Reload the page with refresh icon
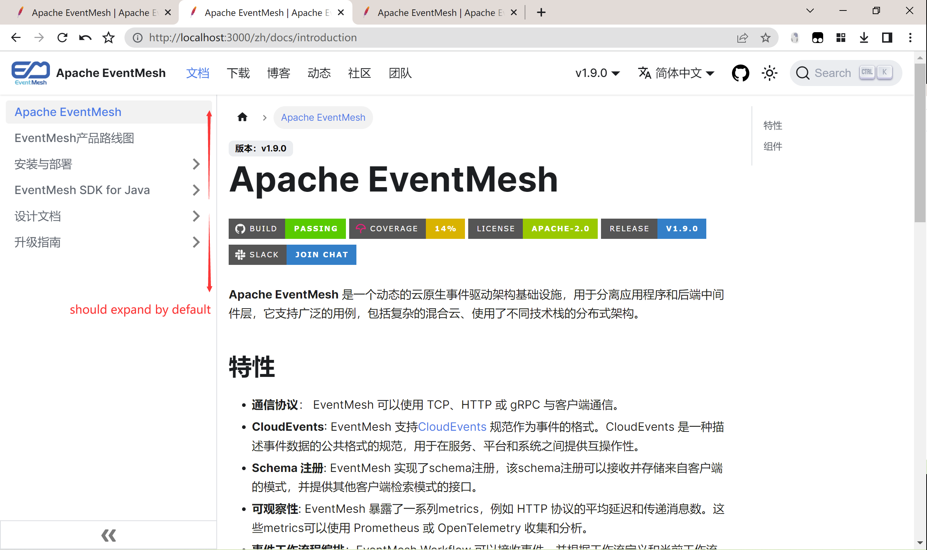 [62, 38]
